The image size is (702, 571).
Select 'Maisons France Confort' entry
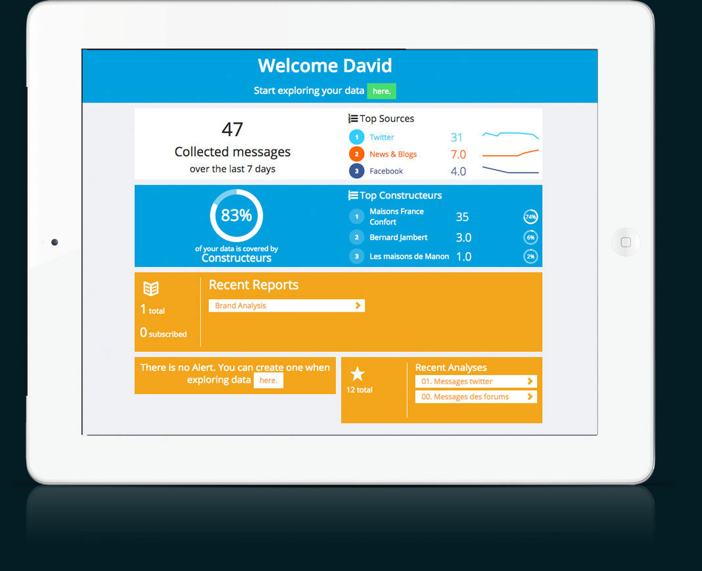396,216
